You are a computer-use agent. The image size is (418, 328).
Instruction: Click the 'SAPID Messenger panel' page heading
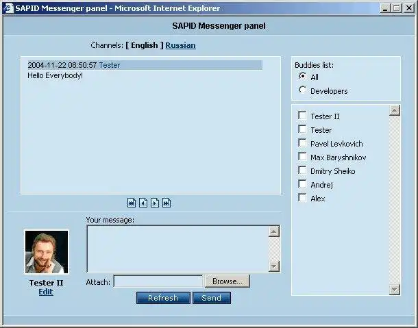pyautogui.click(x=219, y=26)
